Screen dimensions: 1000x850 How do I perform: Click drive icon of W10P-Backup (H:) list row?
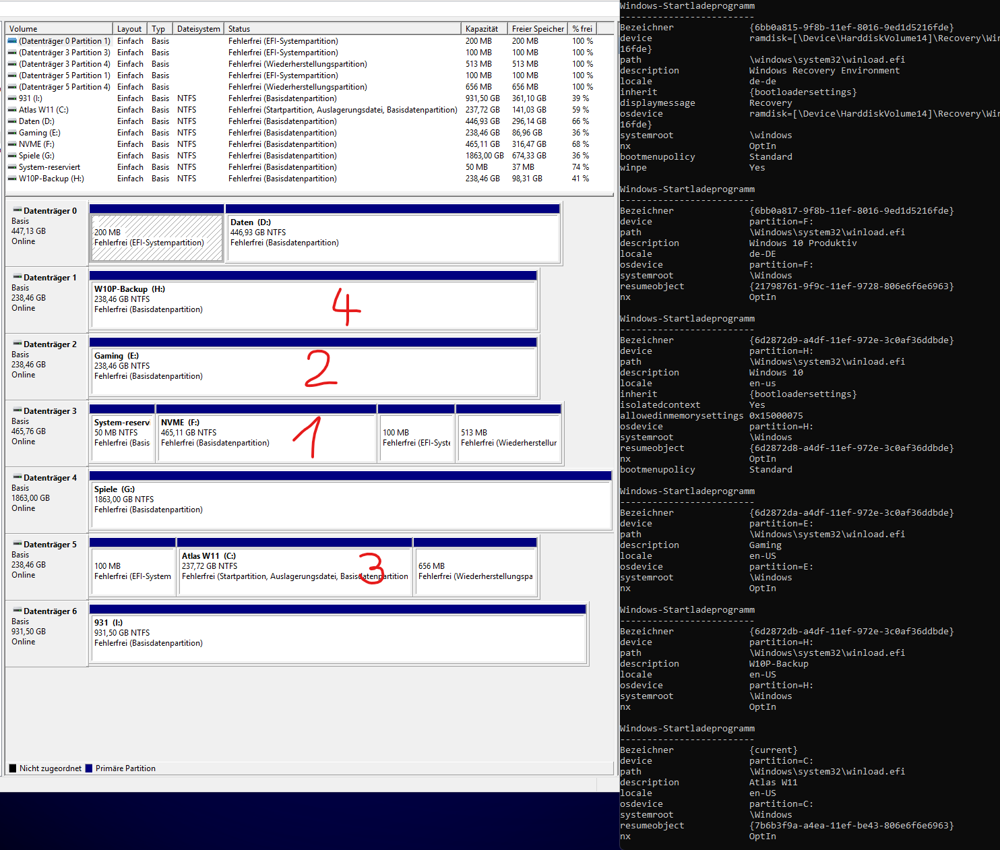(x=12, y=179)
